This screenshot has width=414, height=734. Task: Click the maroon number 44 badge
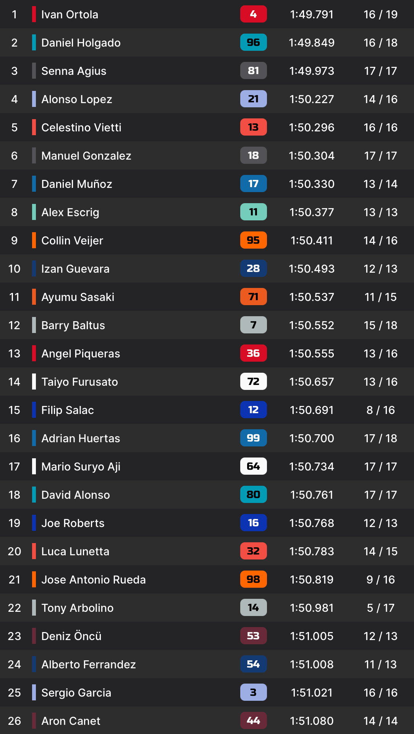(253, 721)
